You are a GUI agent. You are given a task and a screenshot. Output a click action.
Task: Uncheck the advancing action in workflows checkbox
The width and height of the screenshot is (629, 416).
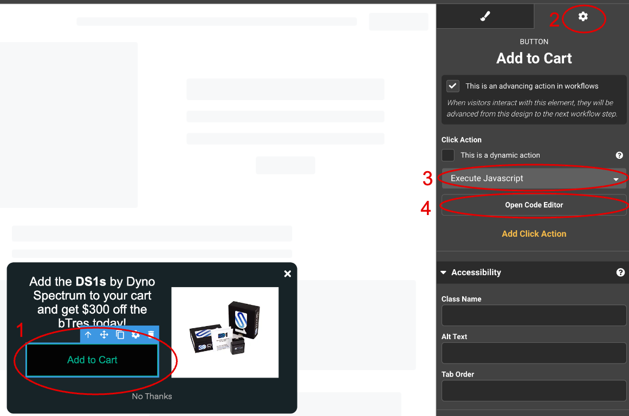[452, 86]
